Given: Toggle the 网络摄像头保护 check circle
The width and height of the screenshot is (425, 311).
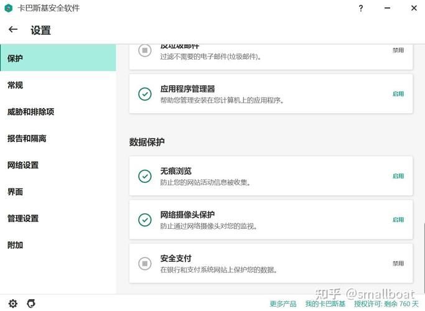Looking at the screenshot, I should tap(145, 220).
